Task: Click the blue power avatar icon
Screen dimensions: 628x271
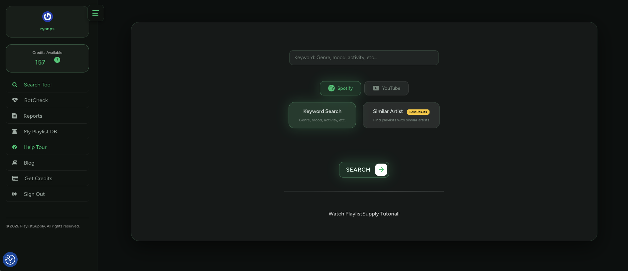Action: pyautogui.click(x=48, y=16)
